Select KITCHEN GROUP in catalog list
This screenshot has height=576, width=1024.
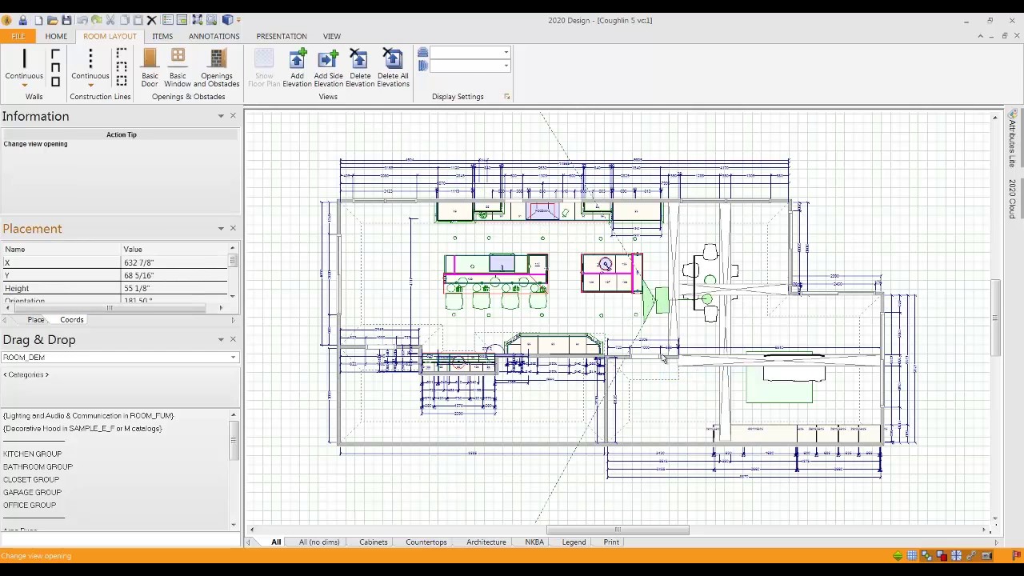tap(33, 454)
